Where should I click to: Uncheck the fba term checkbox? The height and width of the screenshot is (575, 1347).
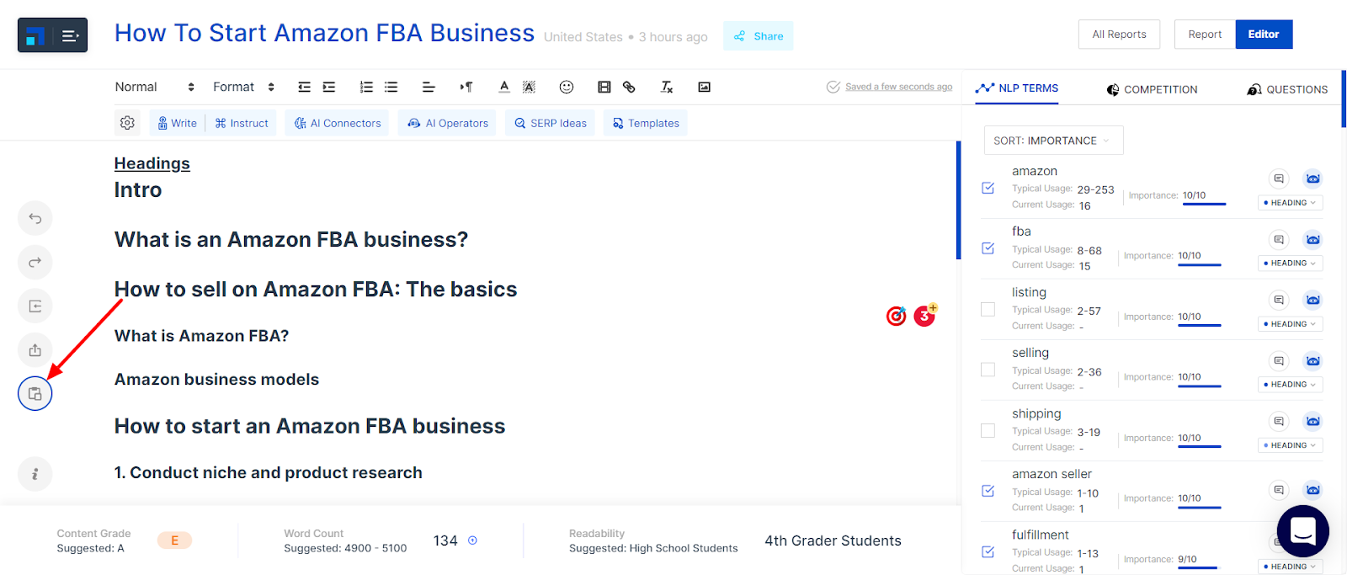point(988,248)
